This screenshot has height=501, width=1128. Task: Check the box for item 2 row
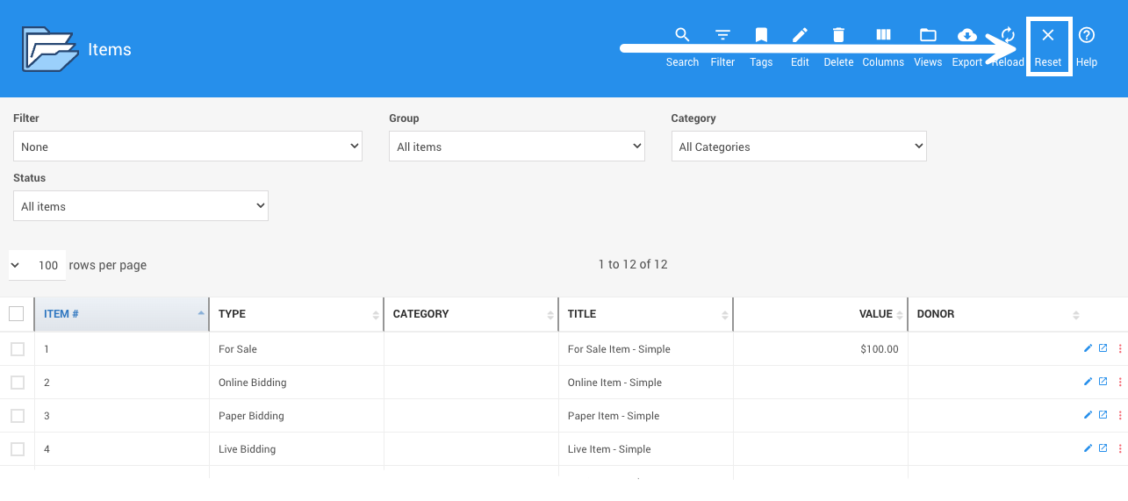pyautogui.click(x=18, y=383)
